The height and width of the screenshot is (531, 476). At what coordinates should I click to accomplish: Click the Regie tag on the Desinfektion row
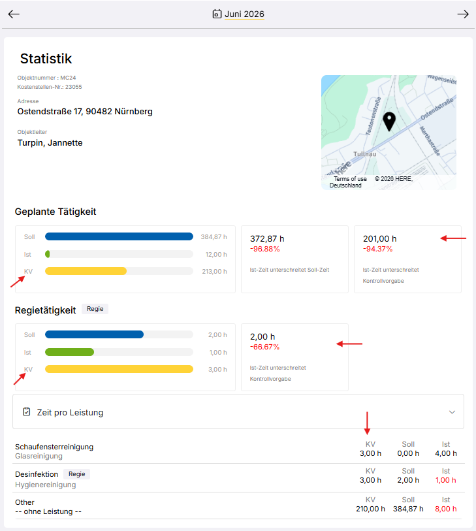tap(77, 474)
